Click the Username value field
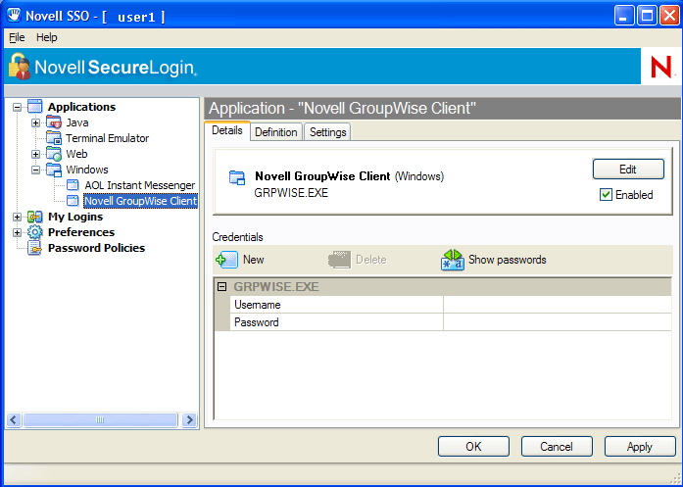This screenshot has width=683, height=487. [558, 305]
